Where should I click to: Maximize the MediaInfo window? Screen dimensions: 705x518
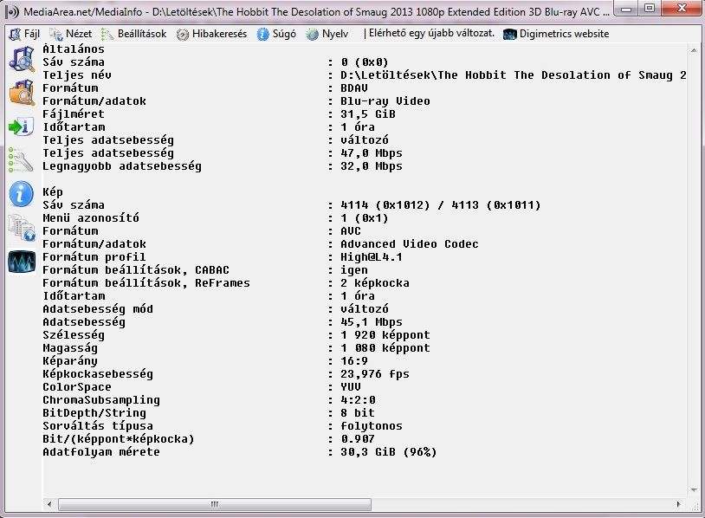(x=650, y=9)
